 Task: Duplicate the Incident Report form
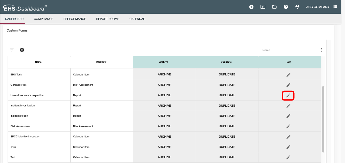pyautogui.click(x=227, y=116)
